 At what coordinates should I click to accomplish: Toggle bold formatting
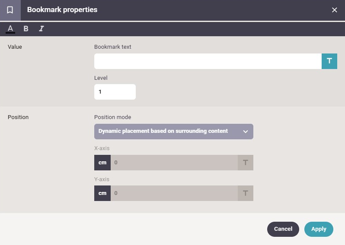tap(26, 28)
